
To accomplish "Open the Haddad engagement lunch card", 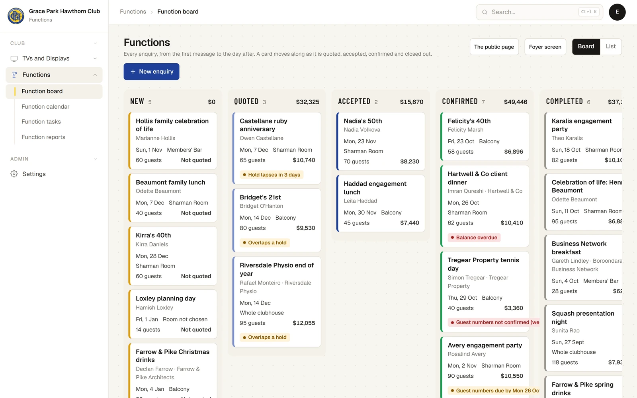I will click(381, 203).
